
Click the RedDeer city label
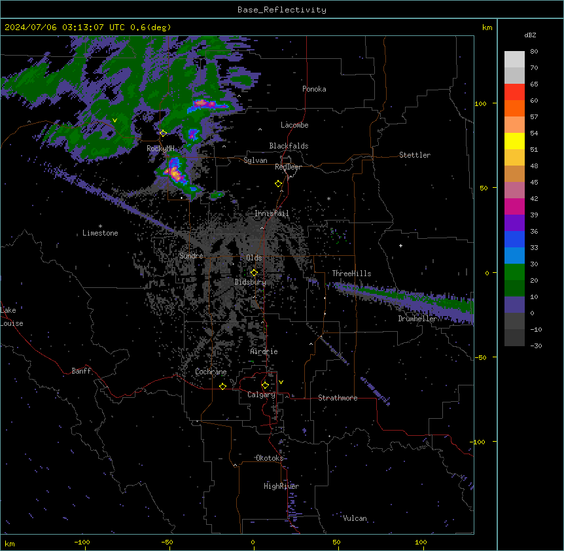288,167
